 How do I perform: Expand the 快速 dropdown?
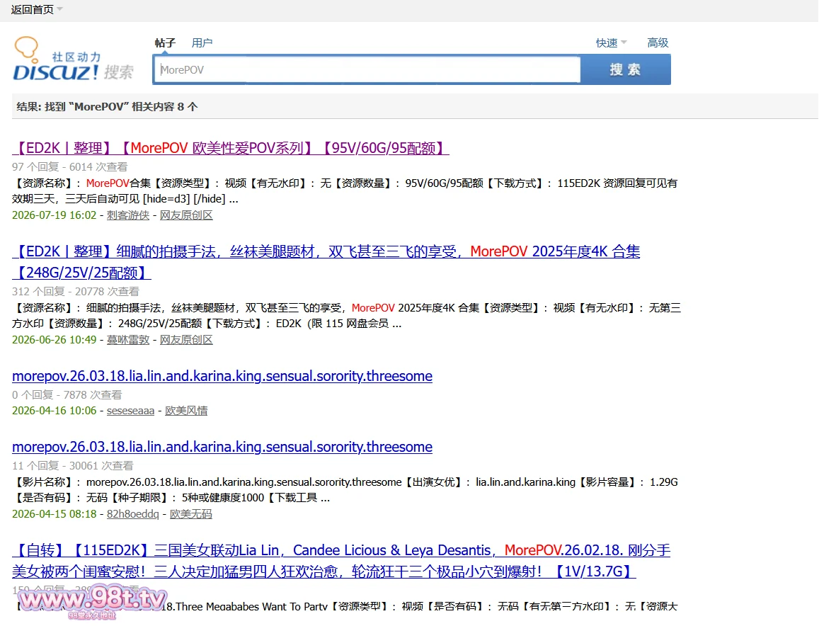[611, 43]
